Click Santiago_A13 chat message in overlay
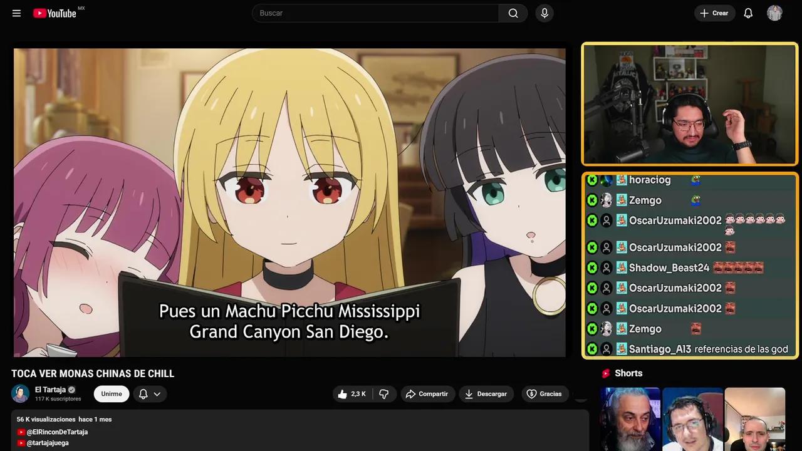Screen dimensions: 802x451 [x=708, y=349]
